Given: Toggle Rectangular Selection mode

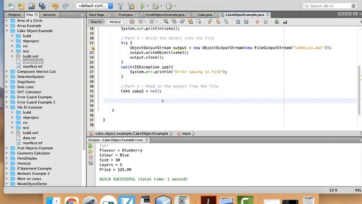Looking at the screenshot, I should (x=199, y=22).
